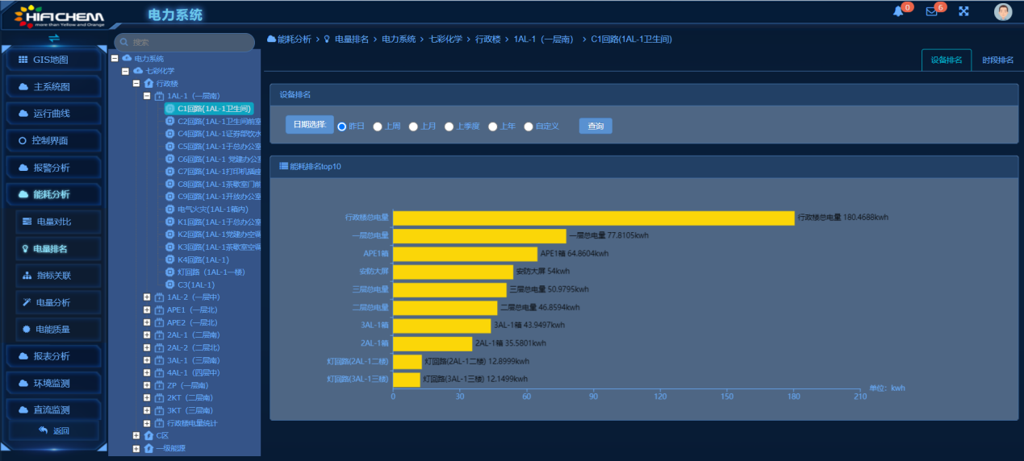The width and height of the screenshot is (1024, 461).
Task: Click the sidebar collapse swap icon
Action: click(54, 38)
